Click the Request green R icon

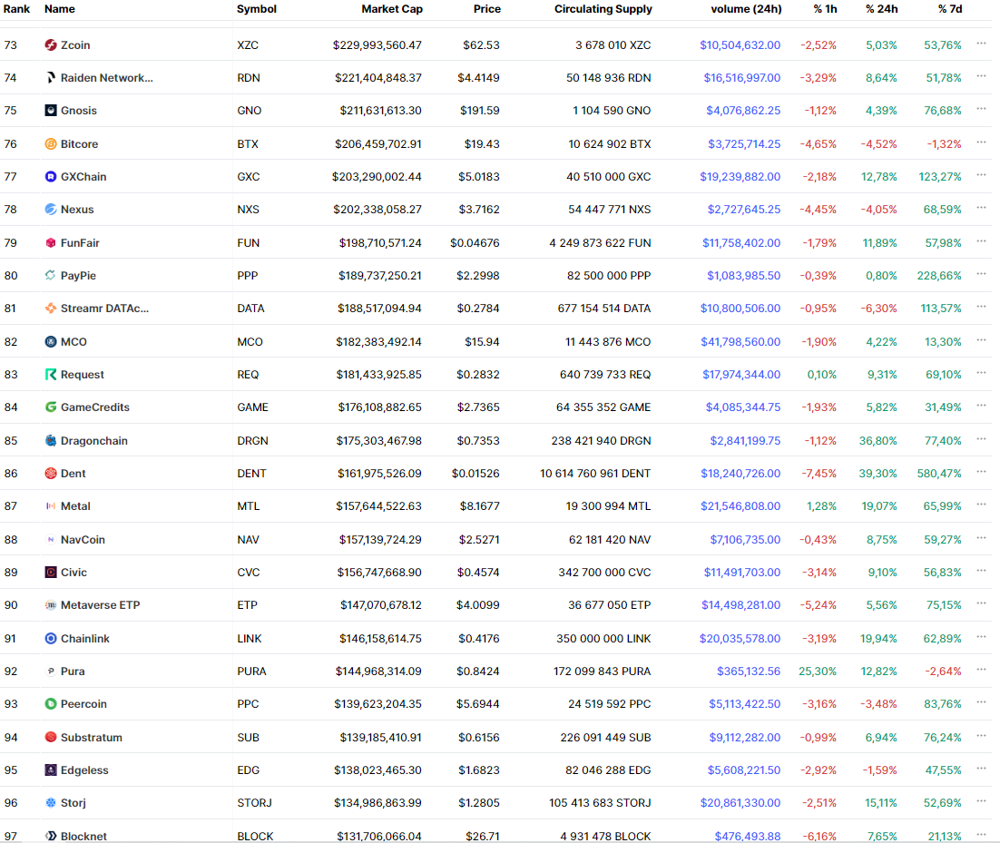[51, 375]
